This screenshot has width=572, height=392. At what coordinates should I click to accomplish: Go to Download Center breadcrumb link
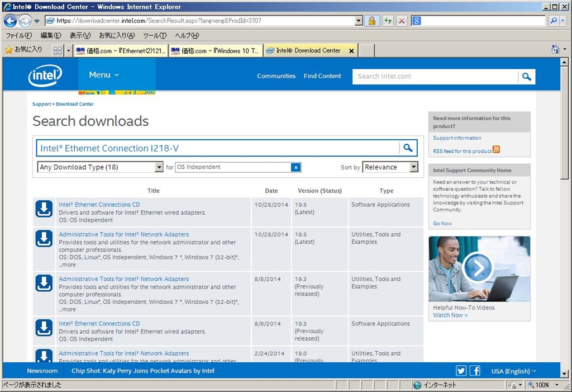pos(74,104)
